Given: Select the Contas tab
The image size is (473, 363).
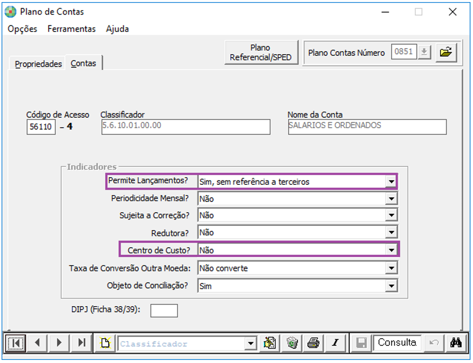Looking at the screenshot, I should 83,63.
